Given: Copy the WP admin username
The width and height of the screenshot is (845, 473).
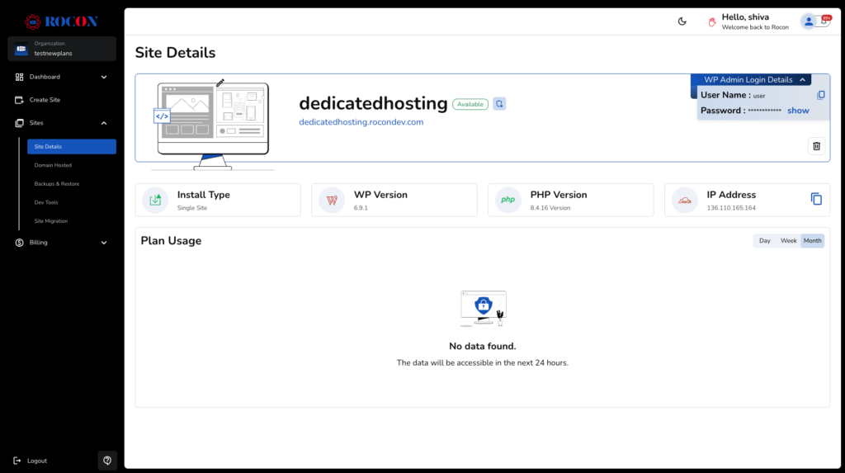Looking at the screenshot, I should pyautogui.click(x=820, y=95).
